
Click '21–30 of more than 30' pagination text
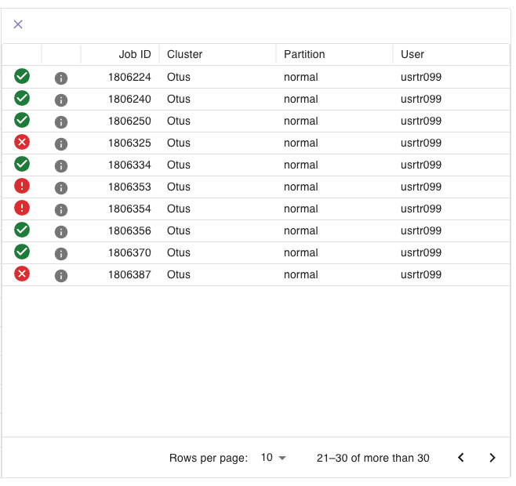coord(372,458)
